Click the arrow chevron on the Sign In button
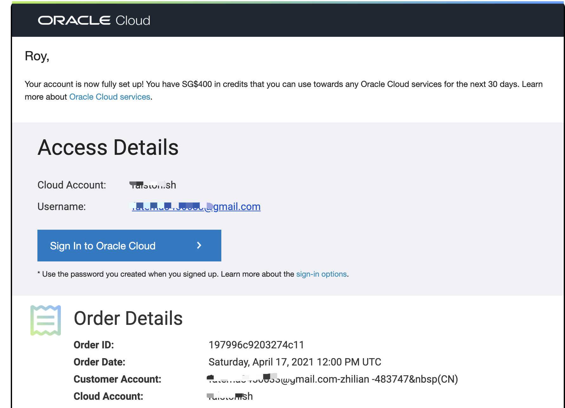Screen dimensions: 565x408 [x=199, y=245]
